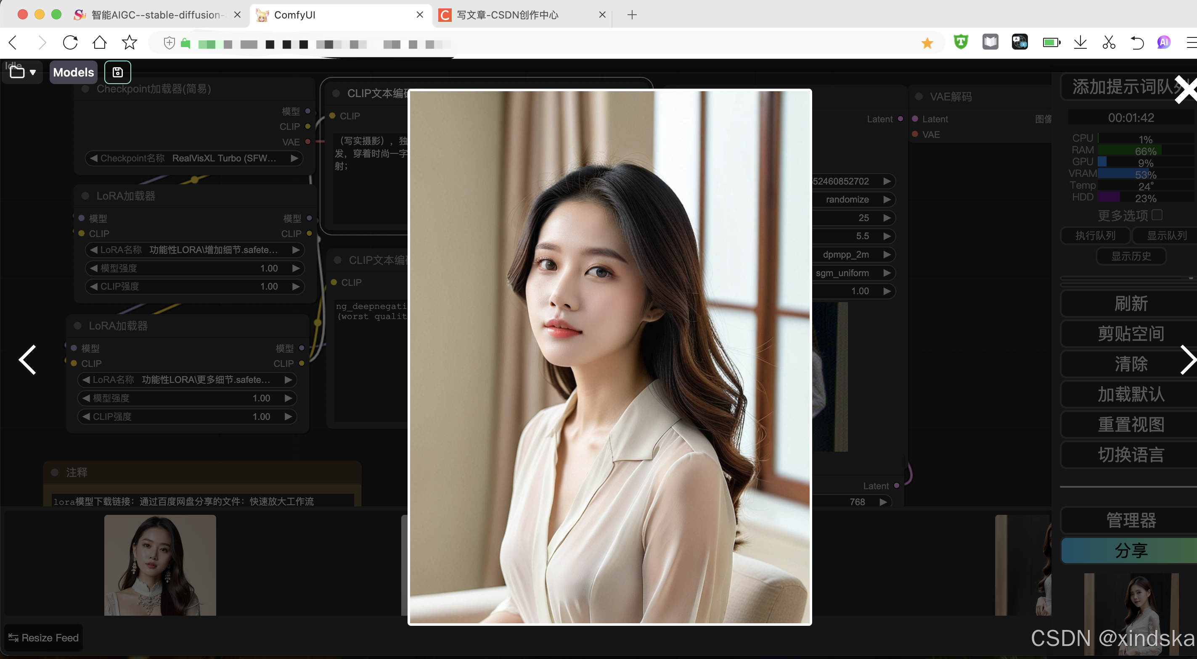Click the Resize Feed button
1197x659 pixels.
tap(44, 638)
